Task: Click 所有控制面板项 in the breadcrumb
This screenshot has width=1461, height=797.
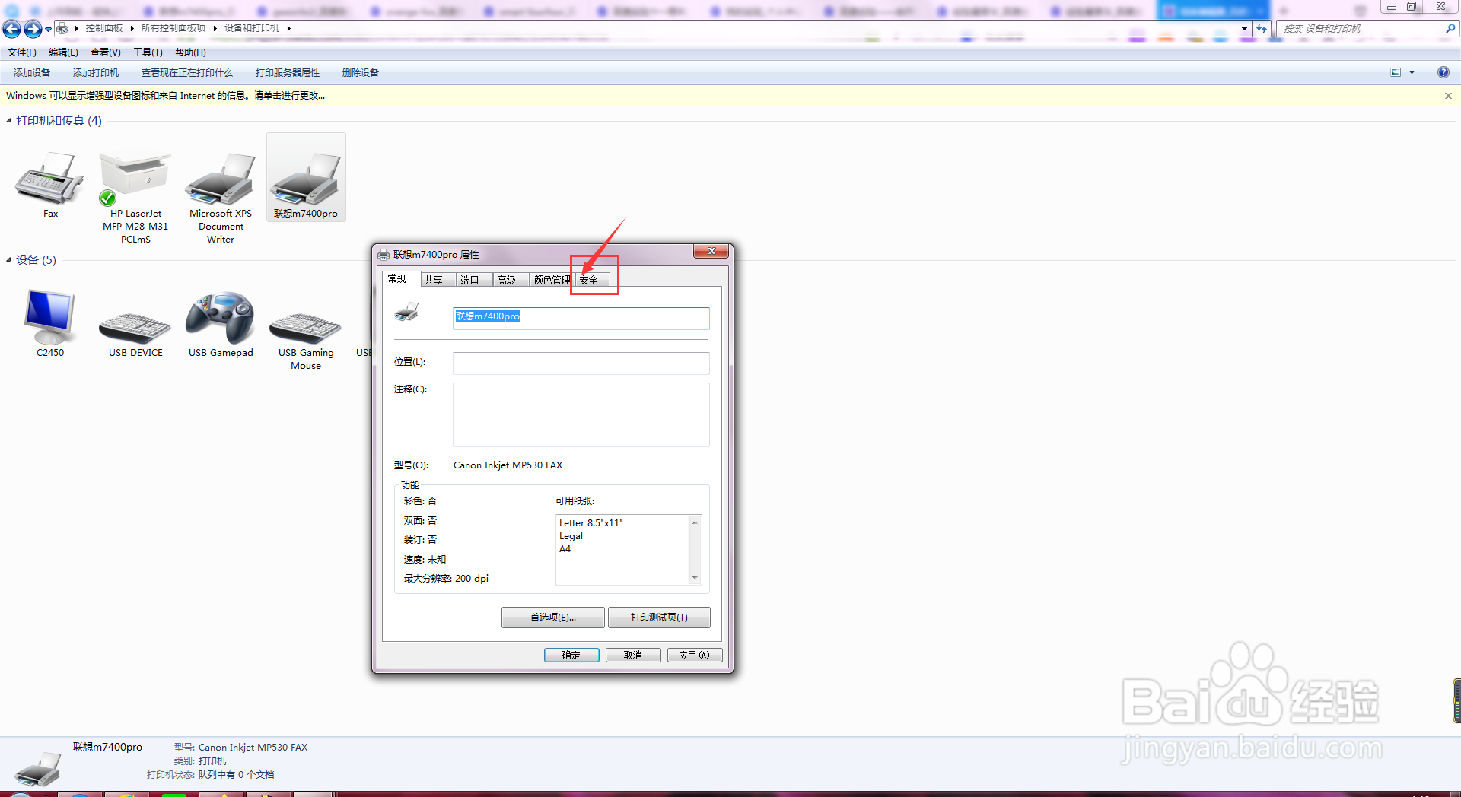Action: click(173, 28)
